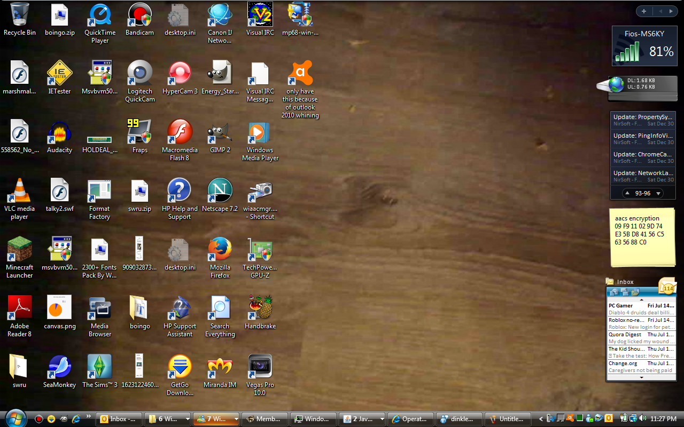Select the Netscape 7.2 icon
Viewport: 684px width, 427px height.
click(220, 193)
